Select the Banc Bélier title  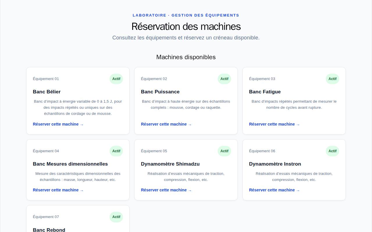click(47, 92)
